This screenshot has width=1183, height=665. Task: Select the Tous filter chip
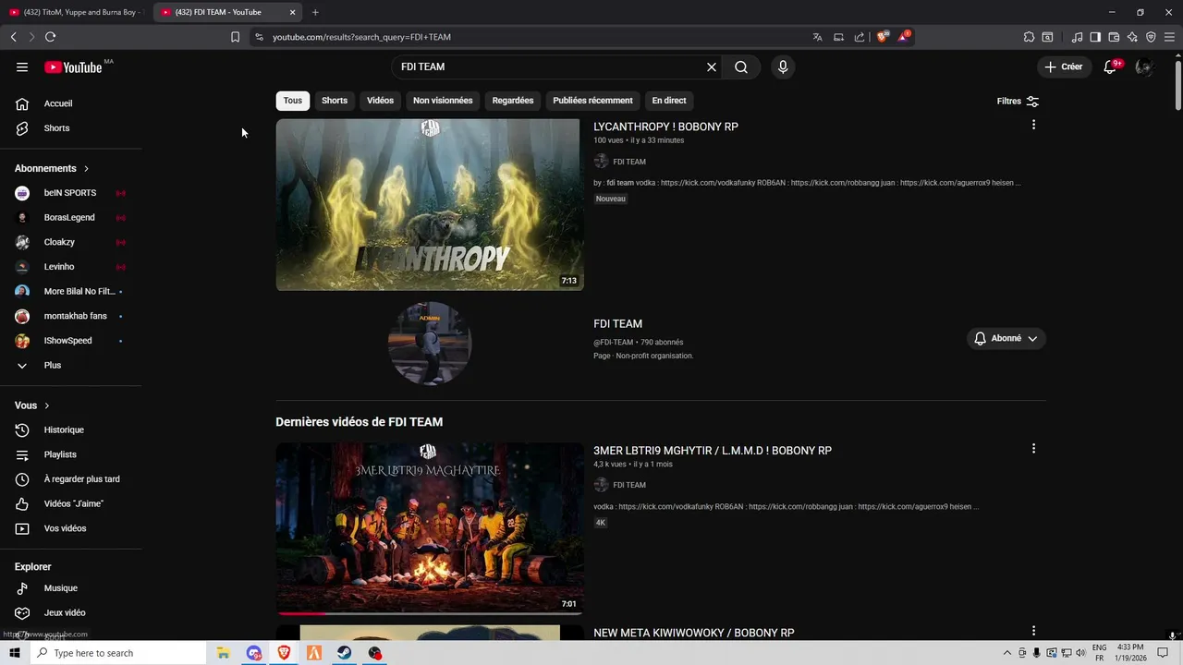pyautogui.click(x=293, y=101)
